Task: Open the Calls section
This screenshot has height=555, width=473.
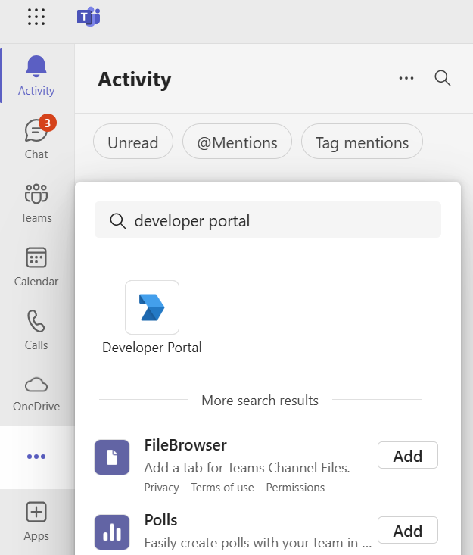Action: (x=36, y=330)
